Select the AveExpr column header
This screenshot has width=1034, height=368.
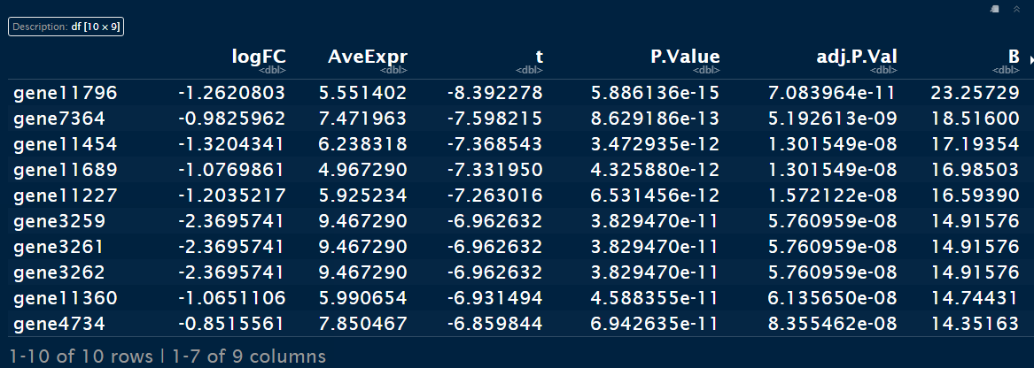[x=368, y=57]
